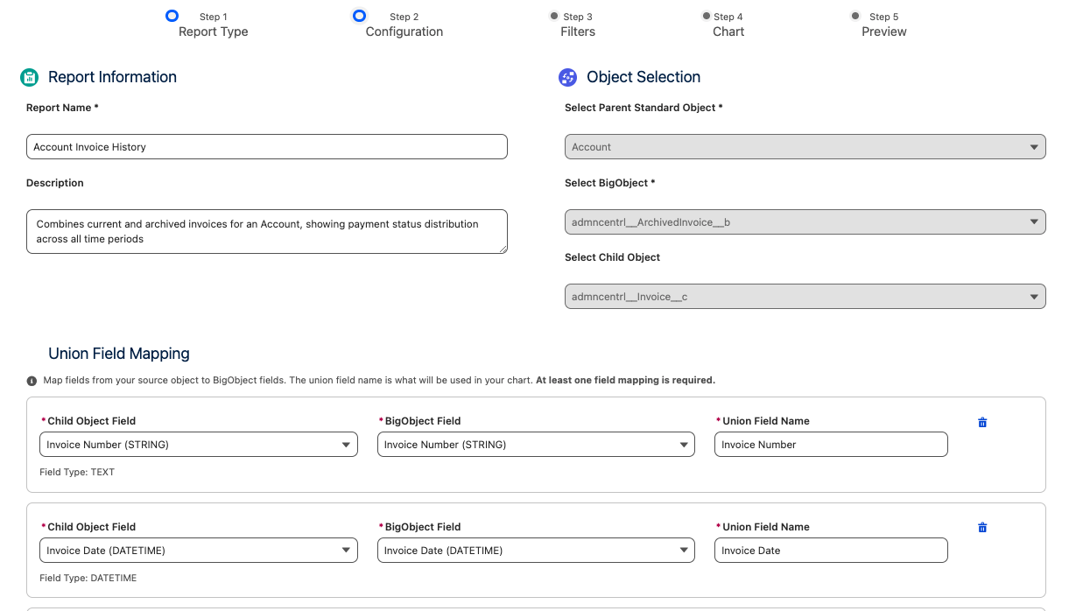The width and height of the screenshot is (1069, 611).
Task: Click the Report Name input field
Action: (267, 147)
